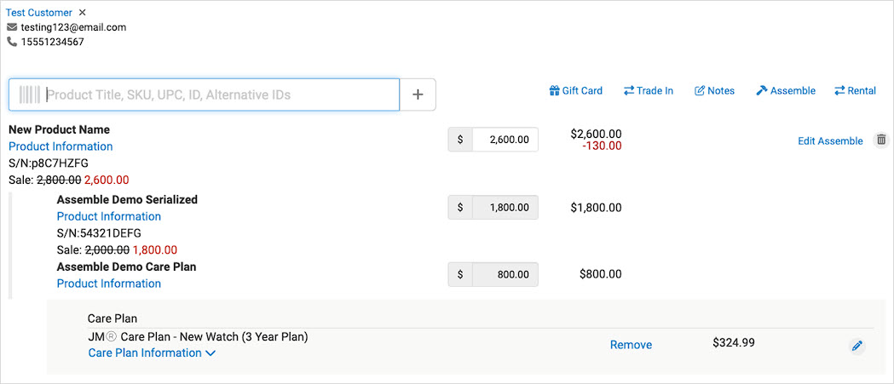The height and width of the screenshot is (384, 894).
Task: Click the 1,800.00 price field
Action: [505, 208]
